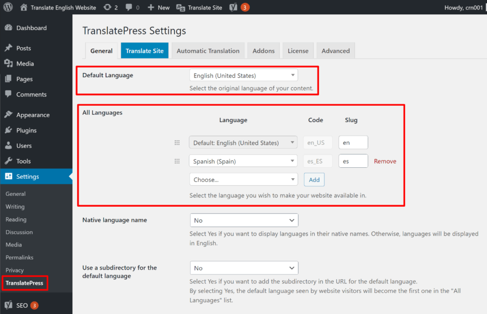Viewport: 487px width, 314px height.
Task: Open the Default Language selector
Action: point(243,75)
